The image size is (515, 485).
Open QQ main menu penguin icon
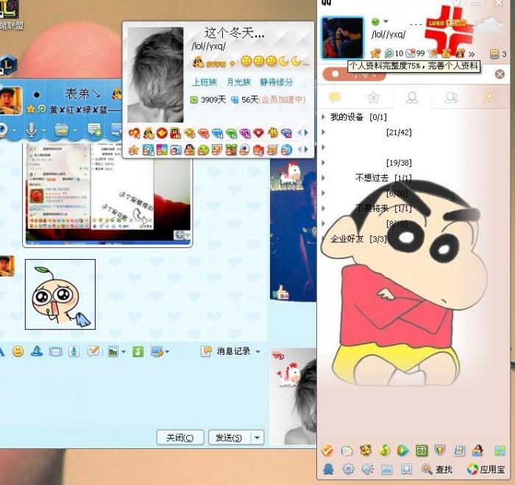328,470
